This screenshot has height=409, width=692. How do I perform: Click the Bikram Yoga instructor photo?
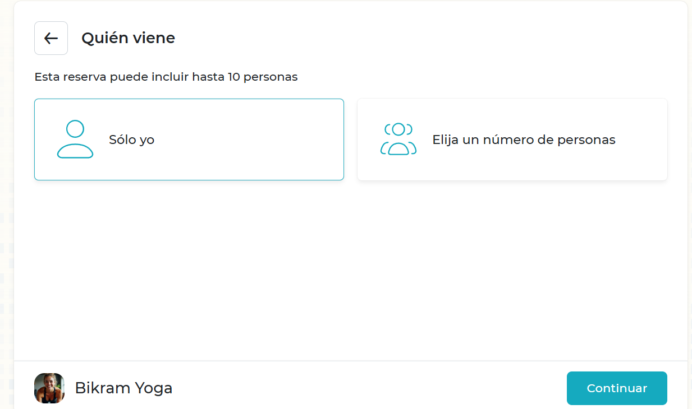pos(49,388)
